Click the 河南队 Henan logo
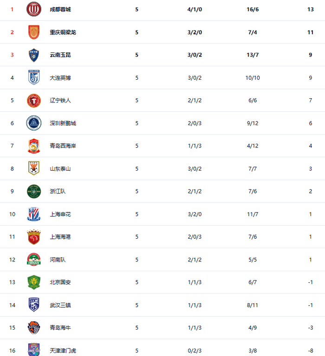 coord(33,259)
